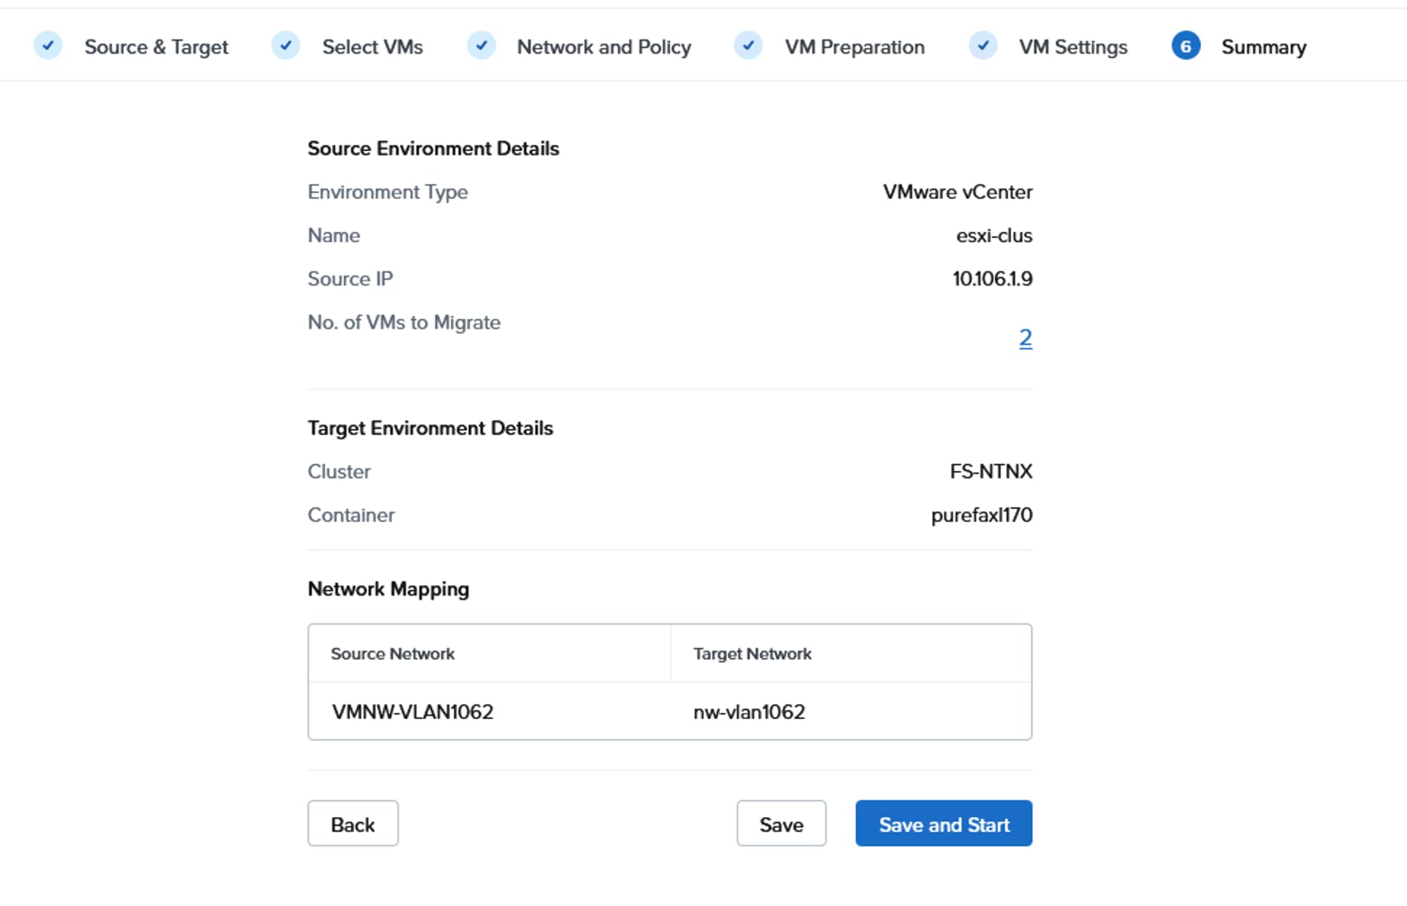Click the Select VMs step checkmark icon
Image resolution: width=1407 pixels, height=906 pixels.
(x=286, y=46)
